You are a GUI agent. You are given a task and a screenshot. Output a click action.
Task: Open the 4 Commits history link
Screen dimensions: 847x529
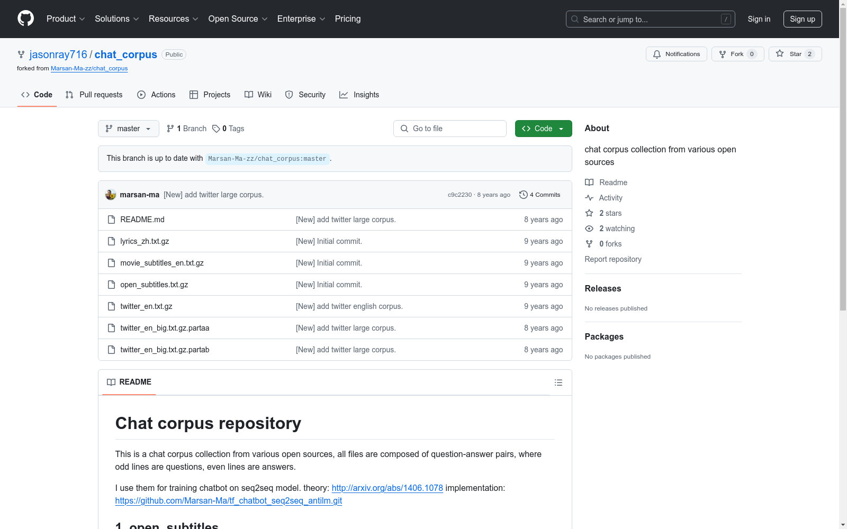[x=540, y=195]
